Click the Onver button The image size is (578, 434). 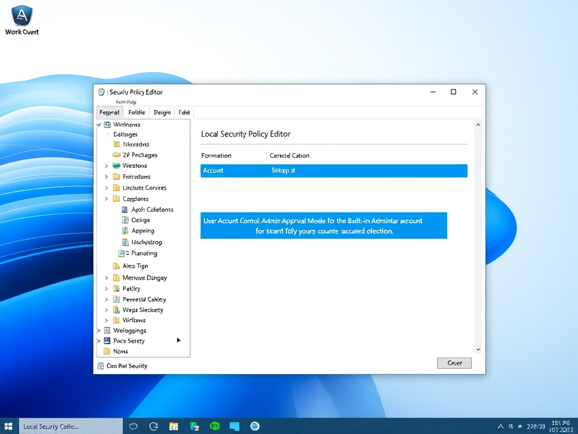click(x=454, y=363)
